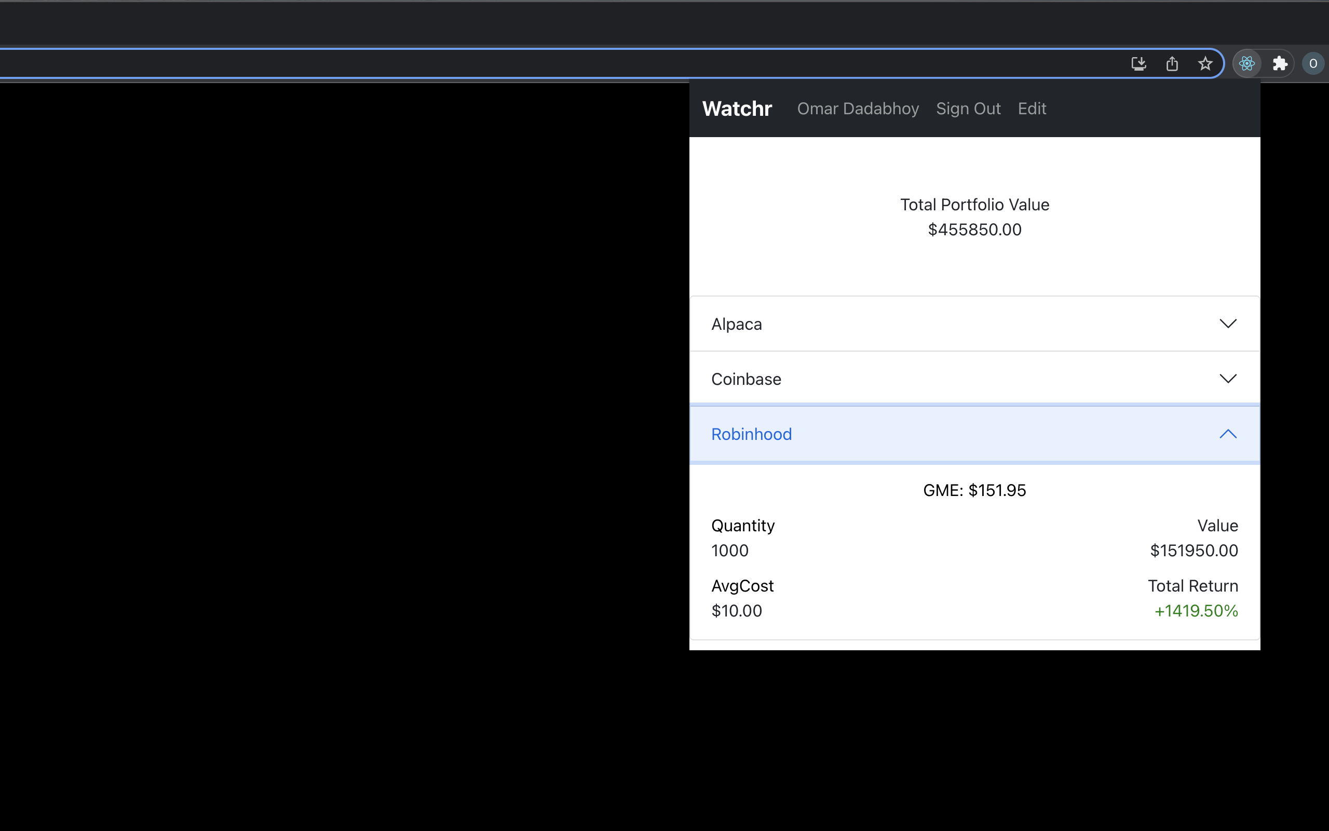Bookmark this page with star icon
The height and width of the screenshot is (831, 1329).
(1205, 64)
